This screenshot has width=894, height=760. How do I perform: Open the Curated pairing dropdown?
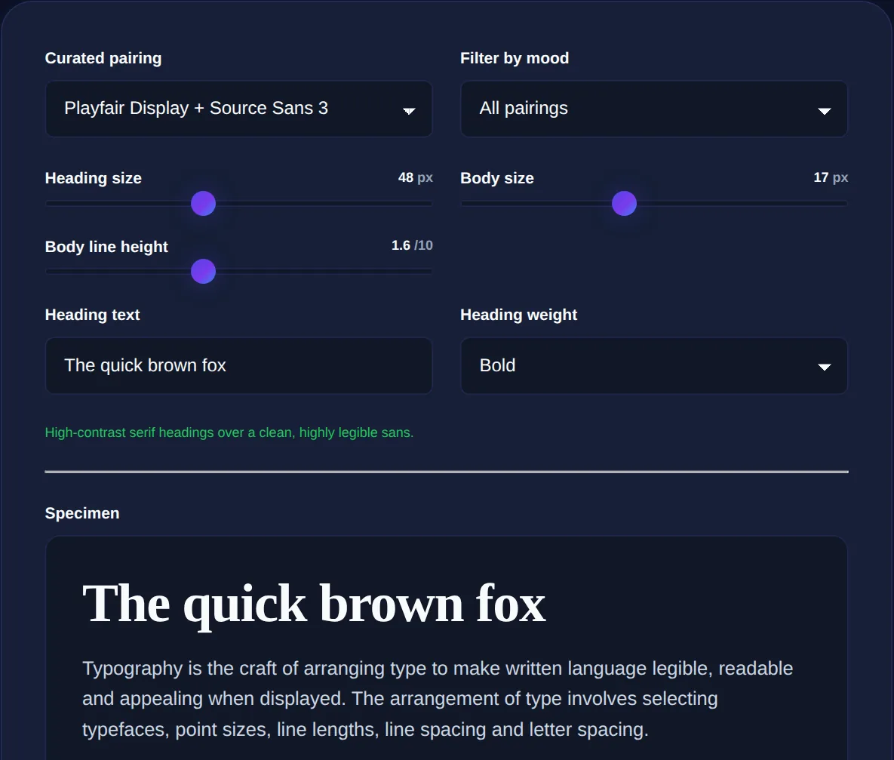(x=238, y=109)
